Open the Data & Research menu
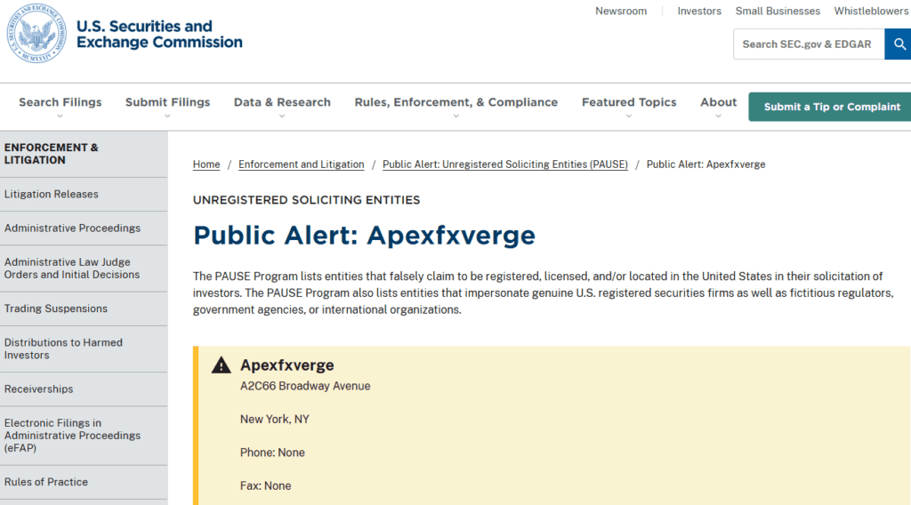The height and width of the screenshot is (505, 911). coord(282,102)
